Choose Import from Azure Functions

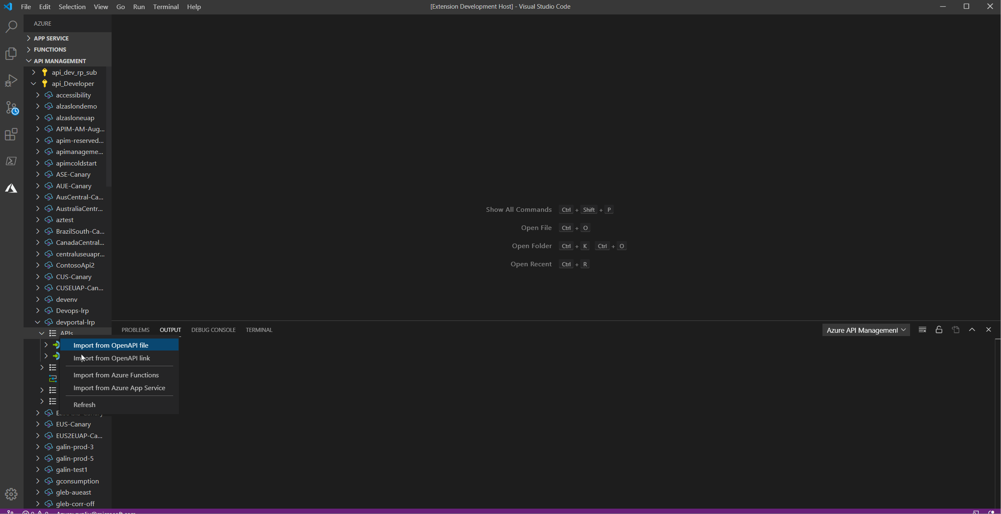point(116,375)
